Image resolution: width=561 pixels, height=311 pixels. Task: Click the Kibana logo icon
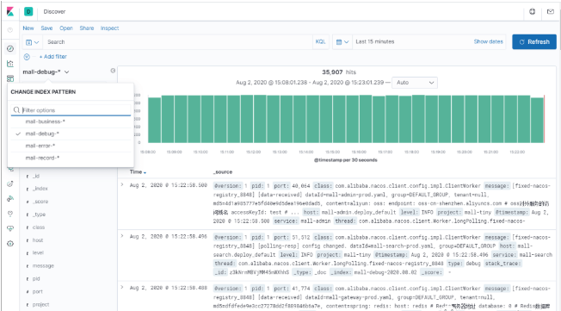10,12
